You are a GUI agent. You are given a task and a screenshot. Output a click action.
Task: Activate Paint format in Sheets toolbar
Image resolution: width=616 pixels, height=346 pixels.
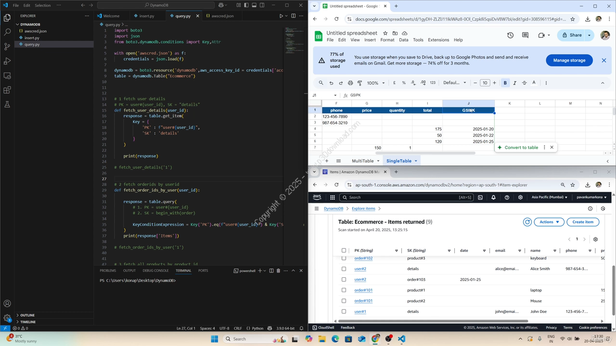pyautogui.click(x=359, y=83)
